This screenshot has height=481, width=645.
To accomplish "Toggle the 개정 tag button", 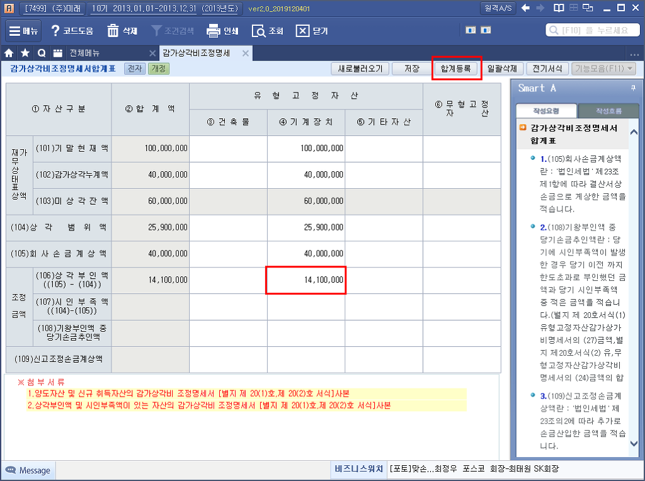I will pos(158,69).
